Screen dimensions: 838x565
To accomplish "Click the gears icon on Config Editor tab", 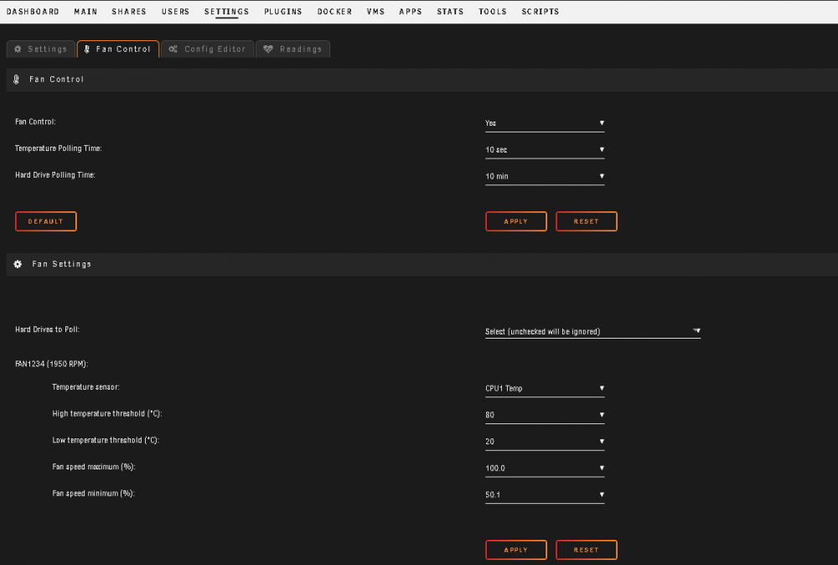I will coord(173,49).
